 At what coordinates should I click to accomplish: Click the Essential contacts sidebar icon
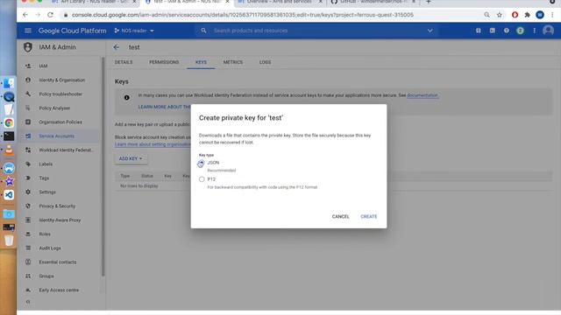coord(28,262)
